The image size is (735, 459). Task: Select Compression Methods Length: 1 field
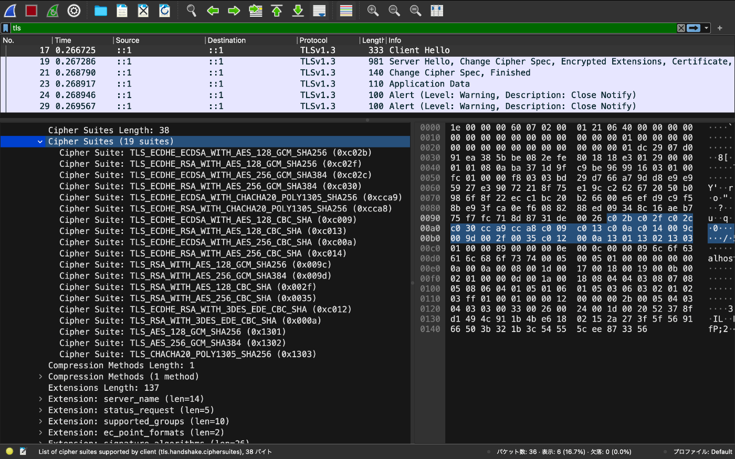point(205,365)
